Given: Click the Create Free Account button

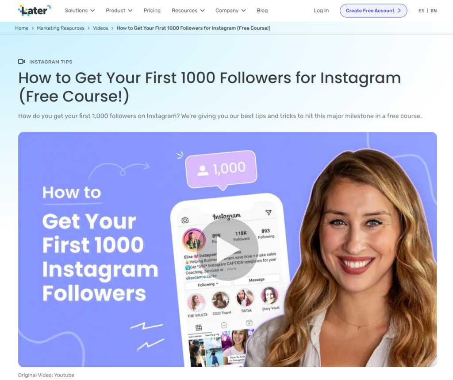Looking at the screenshot, I should tap(373, 11).
